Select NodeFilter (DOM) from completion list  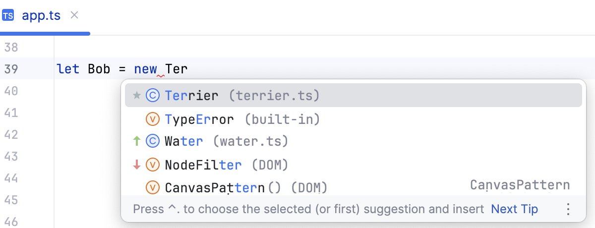[226, 165]
